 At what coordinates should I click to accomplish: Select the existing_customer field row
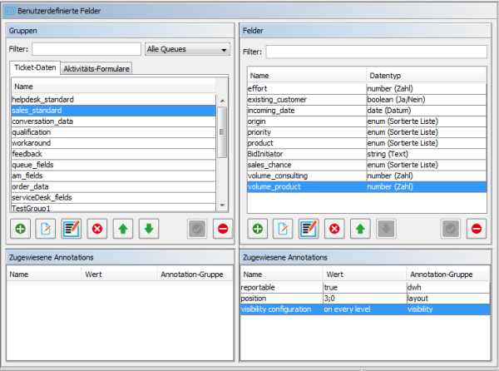coord(306,99)
